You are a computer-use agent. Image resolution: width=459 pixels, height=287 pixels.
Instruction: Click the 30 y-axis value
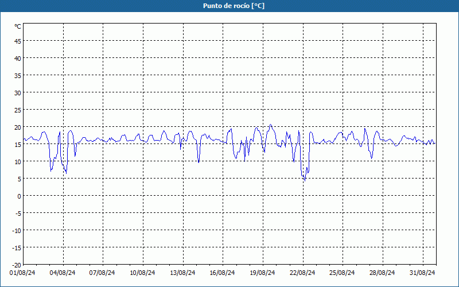(18, 93)
